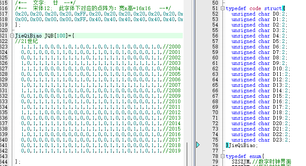The image size is (306, 166).
Task: Click the year comment '//2004'
Action: [x=172, y=69]
